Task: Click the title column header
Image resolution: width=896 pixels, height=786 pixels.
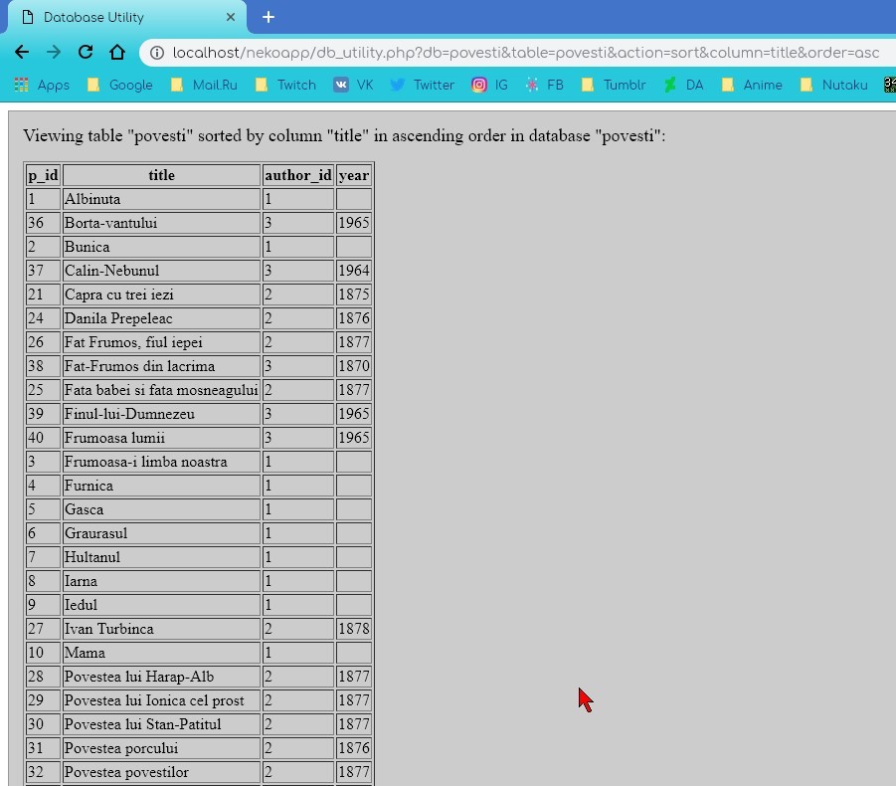Action: point(161,175)
